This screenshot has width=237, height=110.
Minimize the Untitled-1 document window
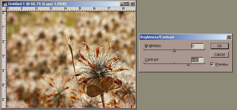[x=122, y=4]
